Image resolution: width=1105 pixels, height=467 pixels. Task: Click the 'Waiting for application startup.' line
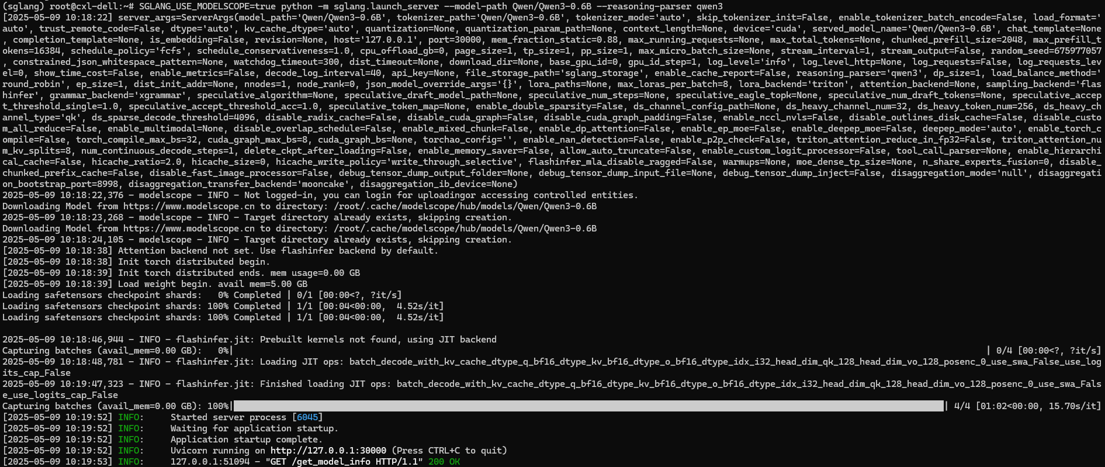[x=254, y=428]
